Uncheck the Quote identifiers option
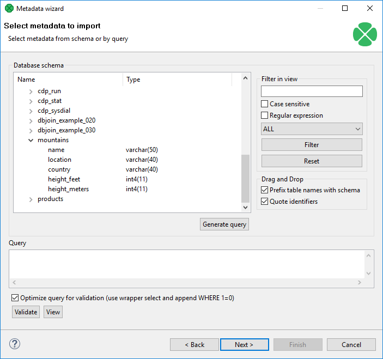 [x=265, y=202]
